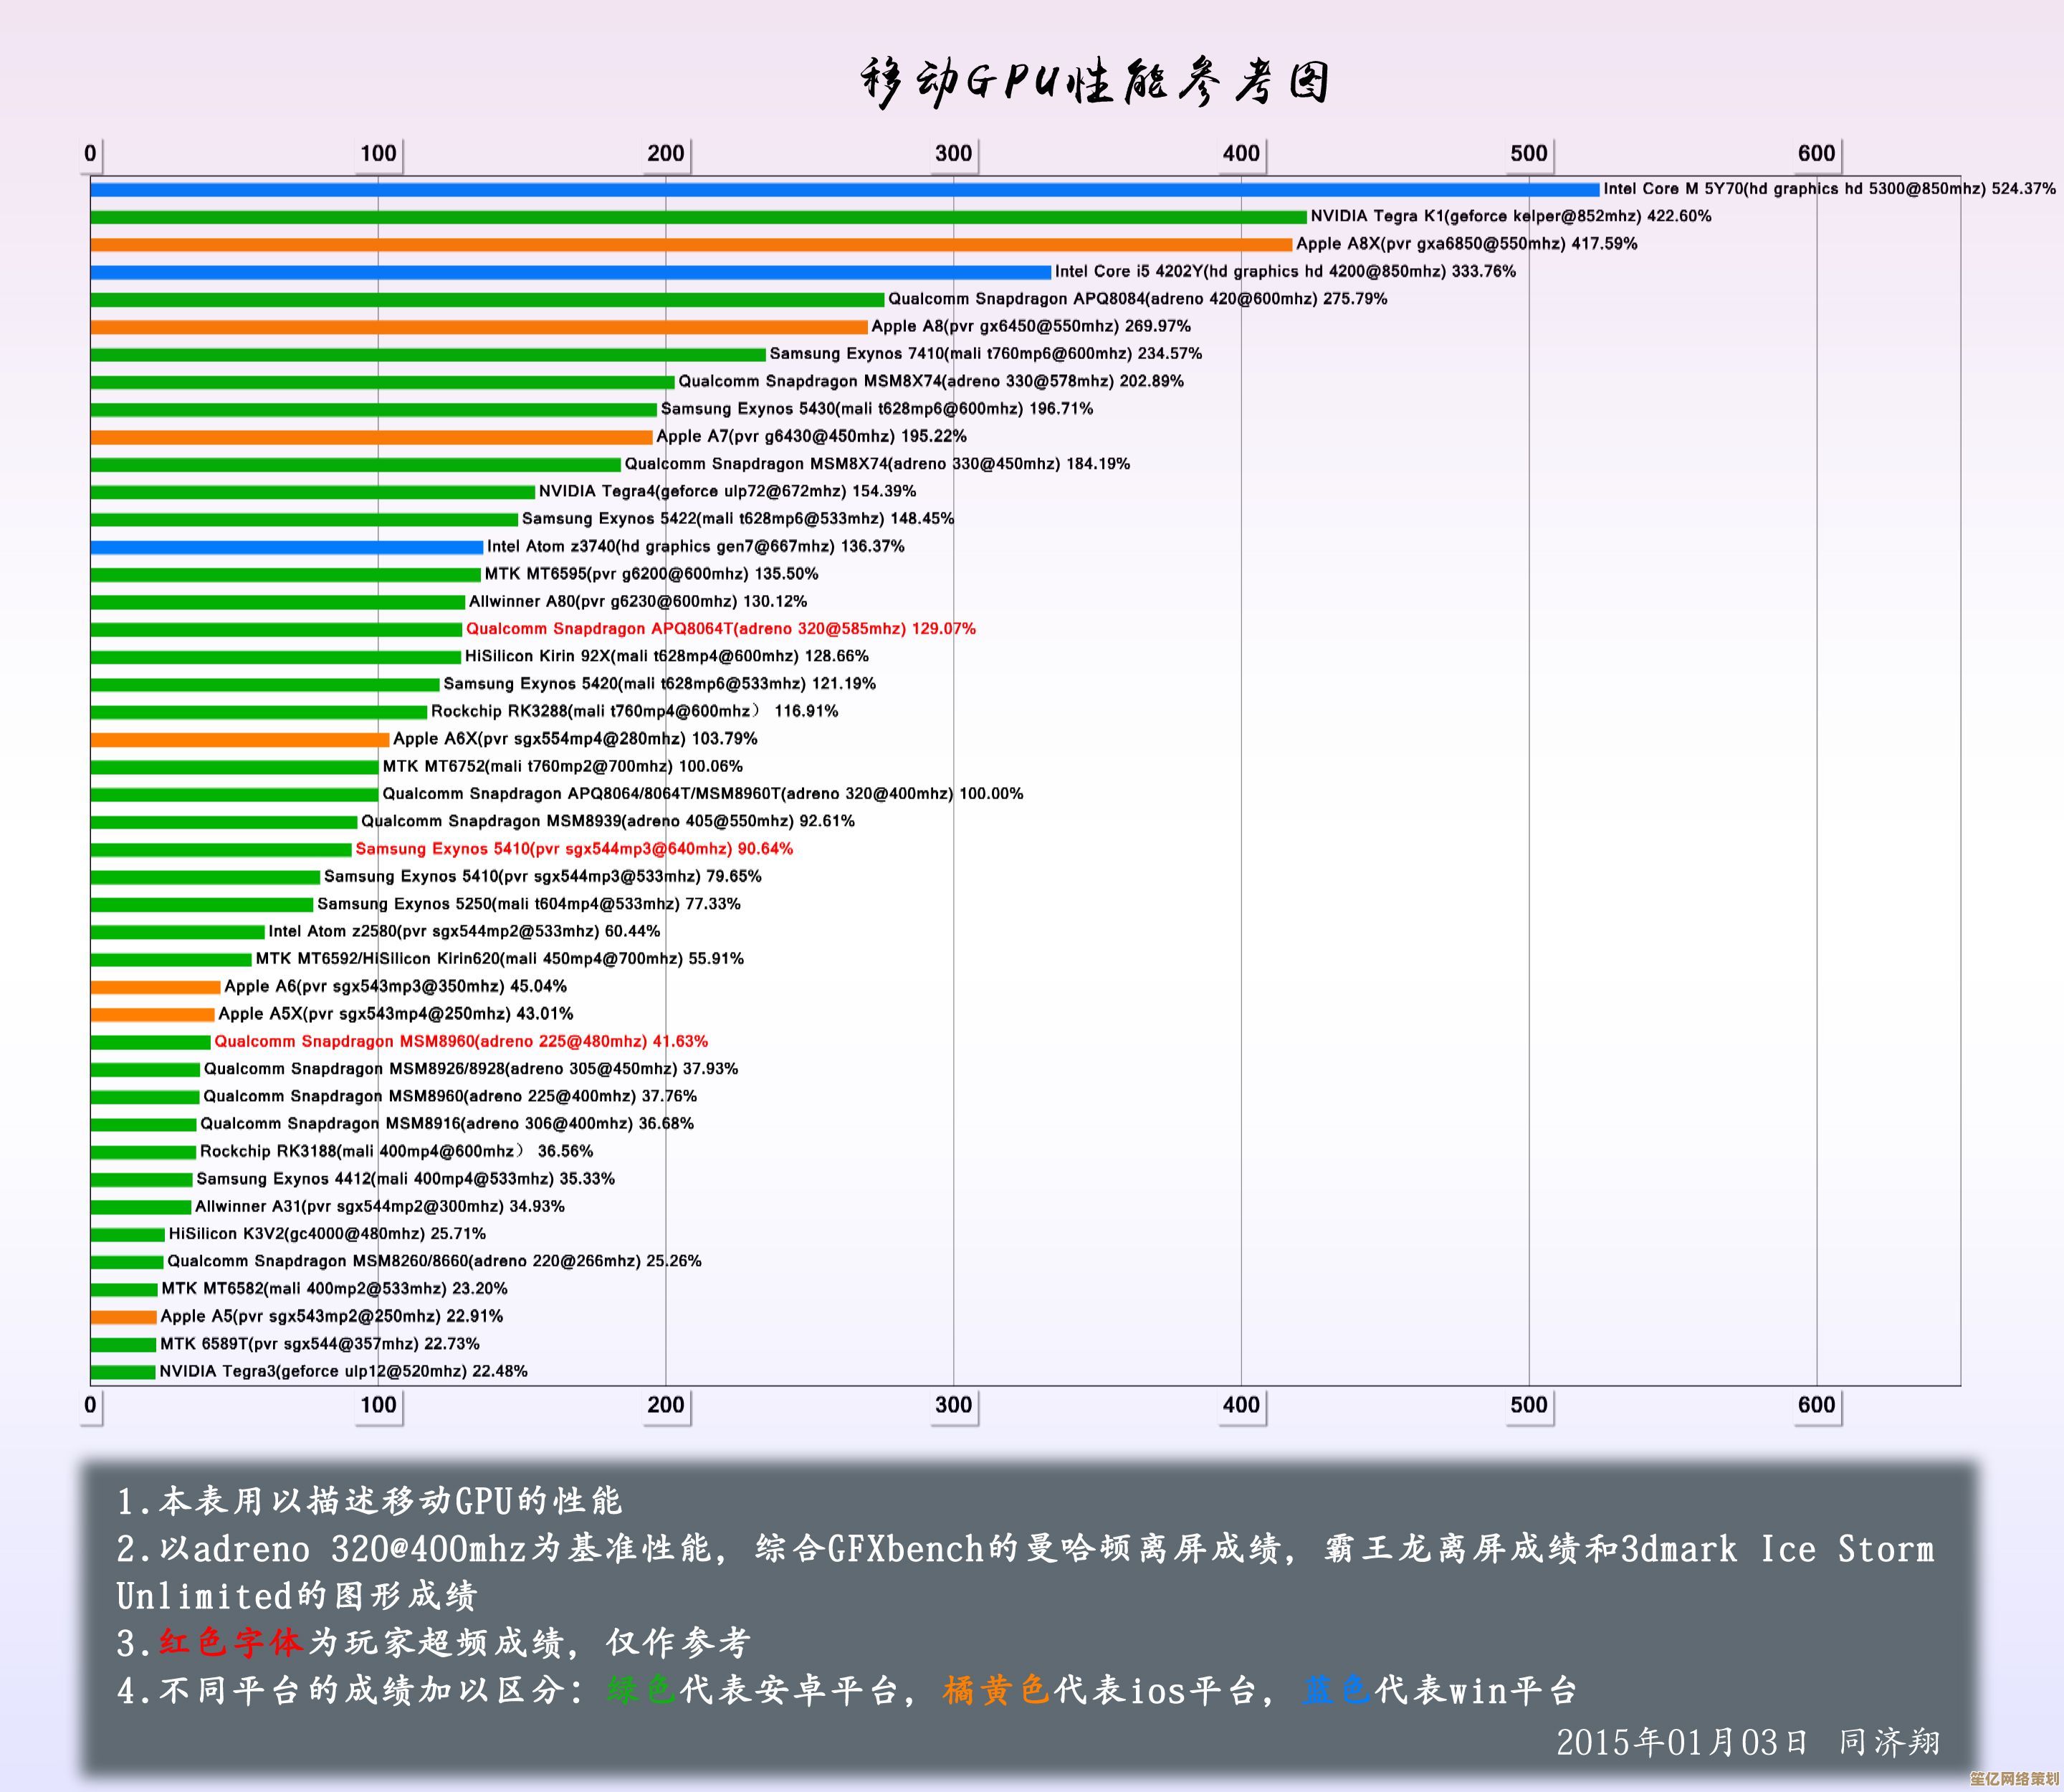Click the MTK MT6752 100.06% label
2064x1792 pixels.
[x=562, y=766]
